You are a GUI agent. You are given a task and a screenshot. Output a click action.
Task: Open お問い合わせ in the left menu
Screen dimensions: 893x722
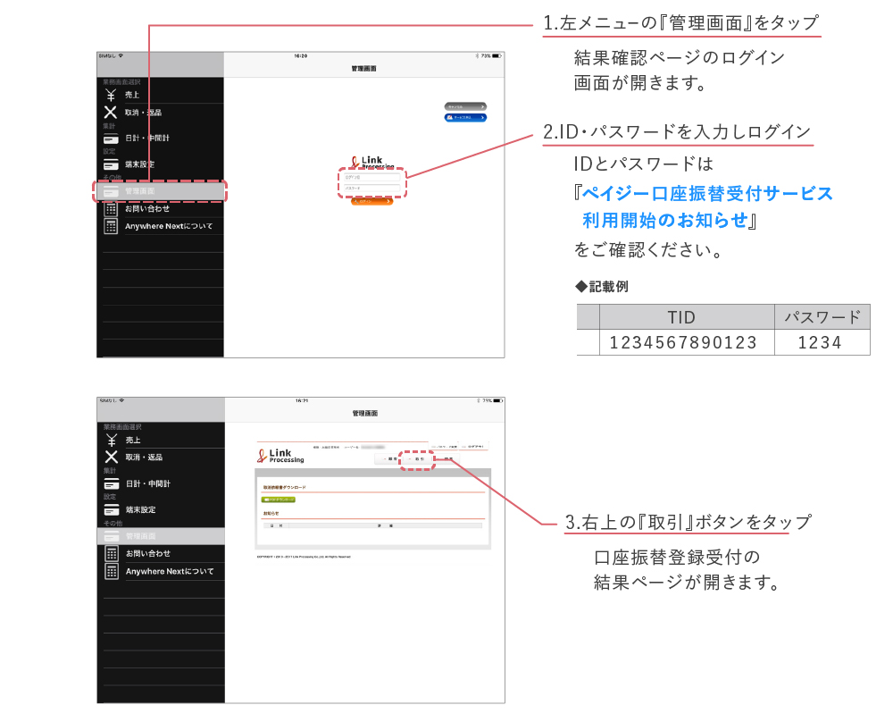point(109,554)
